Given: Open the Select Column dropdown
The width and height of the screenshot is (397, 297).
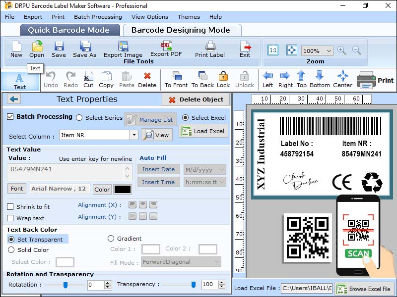Looking at the screenshot, I should pos(134,135).
